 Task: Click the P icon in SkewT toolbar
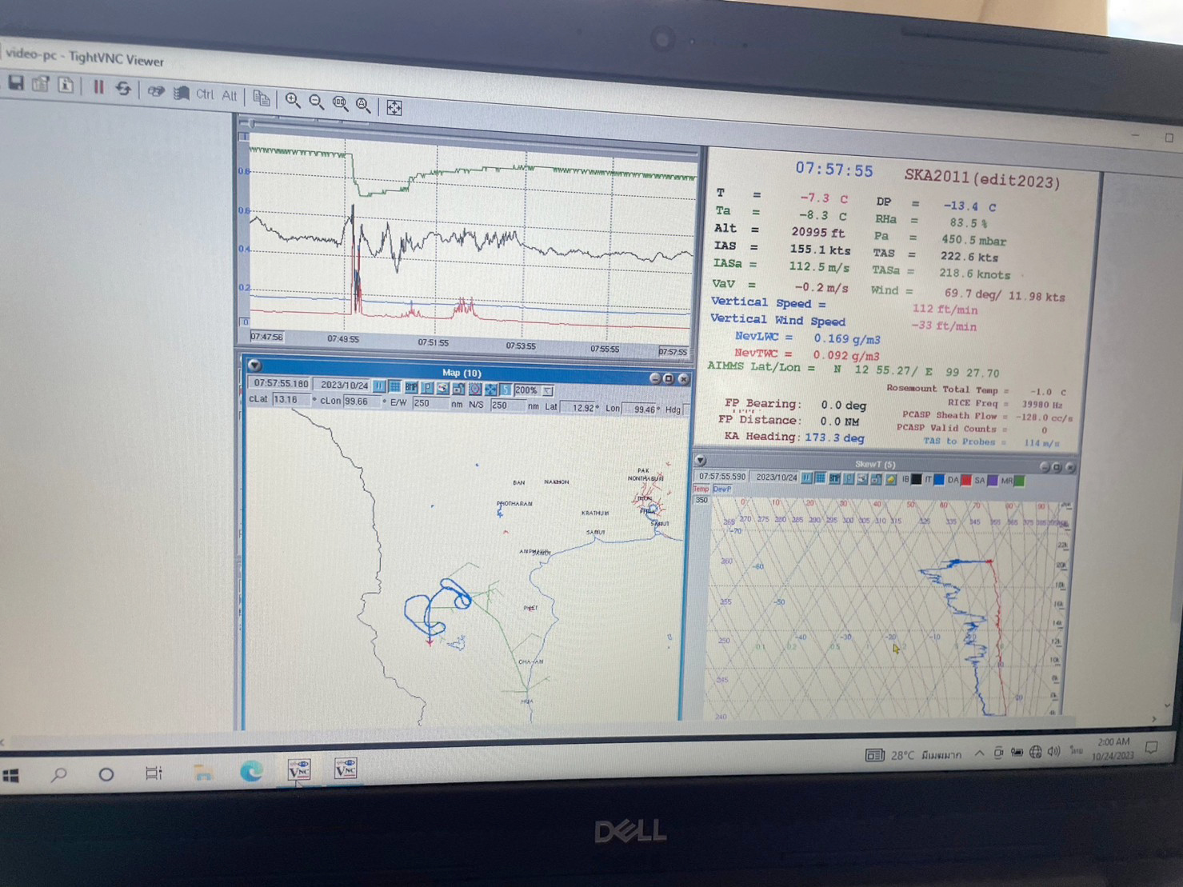pos(849,479)
